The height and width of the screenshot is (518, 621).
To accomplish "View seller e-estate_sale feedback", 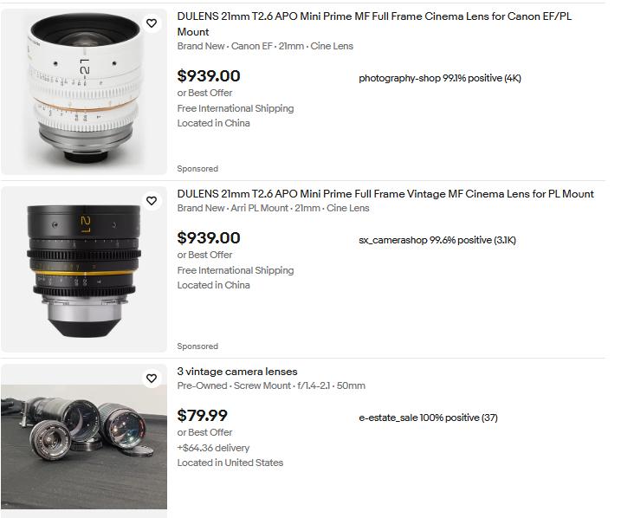I will [x=428, y=418].
